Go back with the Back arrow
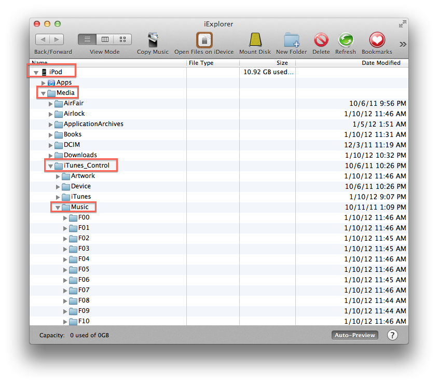Viewport: 438px width, 385px height. (x=43, y=39)
